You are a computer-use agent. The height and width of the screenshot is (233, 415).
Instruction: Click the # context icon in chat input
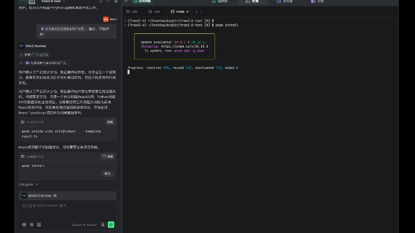tap(31, 224)
